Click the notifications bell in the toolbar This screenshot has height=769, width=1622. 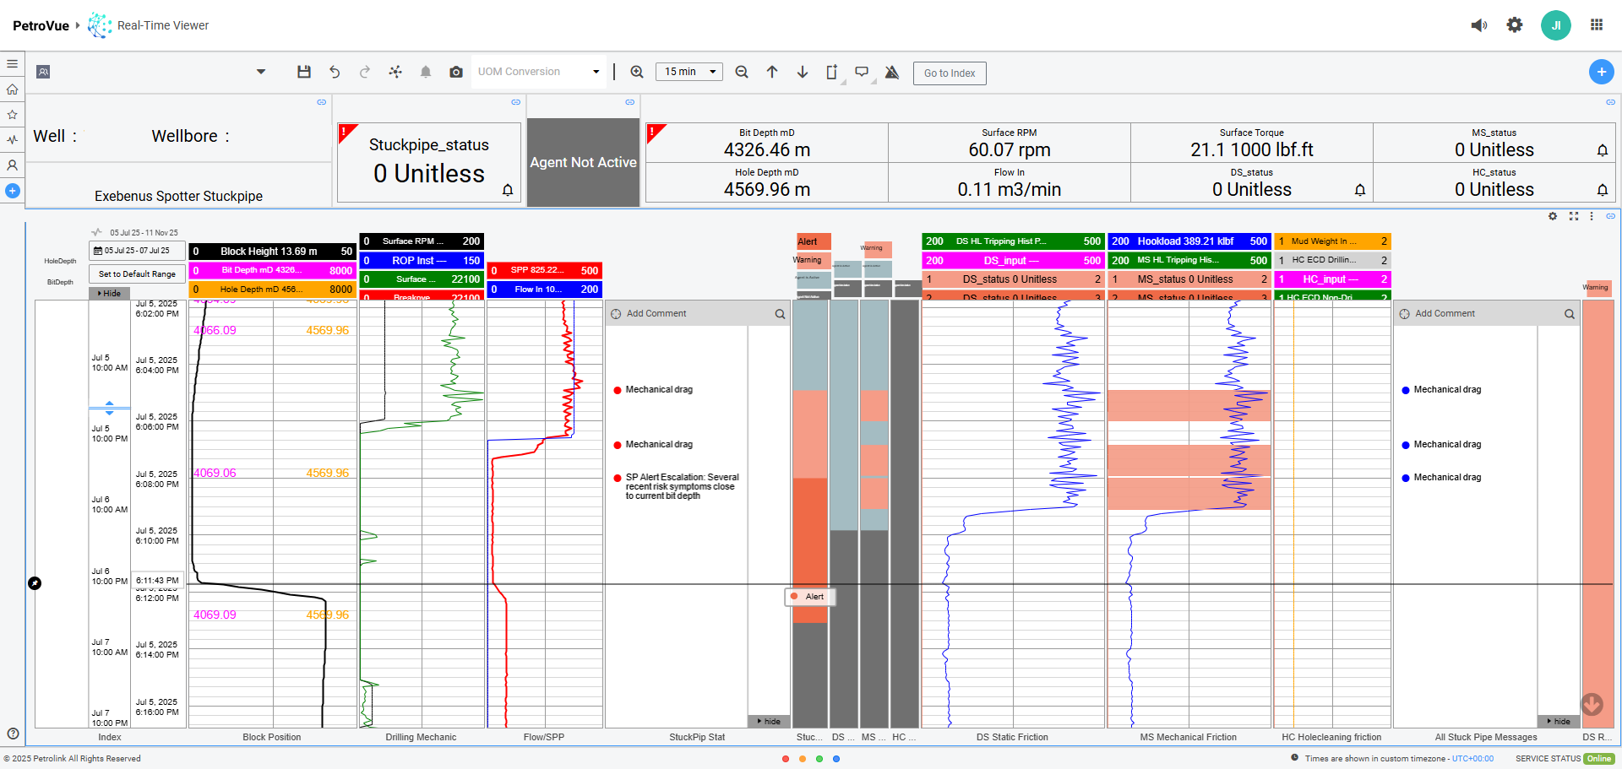pos(426,72)
